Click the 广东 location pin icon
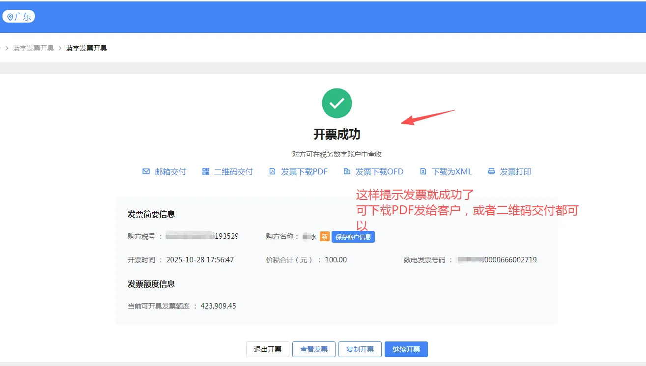The height and width of the screenshot is (366, 646). point(11,16)
